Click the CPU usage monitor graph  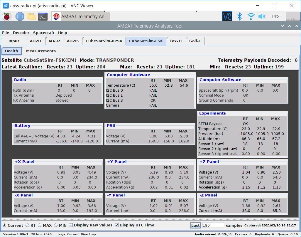point(293,16)
